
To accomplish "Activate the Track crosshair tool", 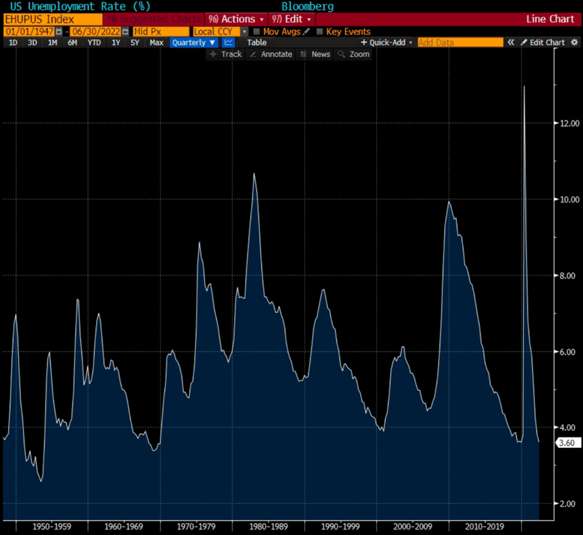I will tap(226, 54).
